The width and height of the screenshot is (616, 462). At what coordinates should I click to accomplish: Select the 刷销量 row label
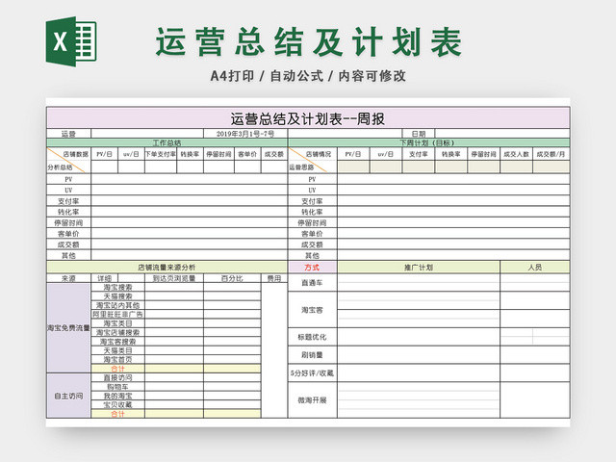(313, 355)
